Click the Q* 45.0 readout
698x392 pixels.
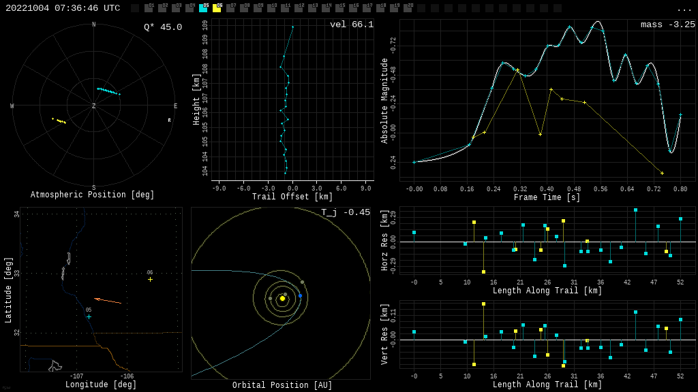click(162, 27)
